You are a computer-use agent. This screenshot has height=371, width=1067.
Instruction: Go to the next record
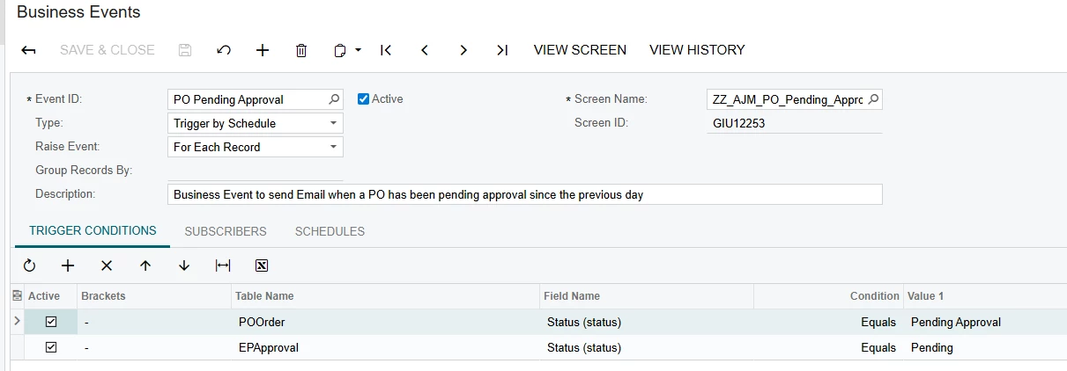click(x=463, y=50)
